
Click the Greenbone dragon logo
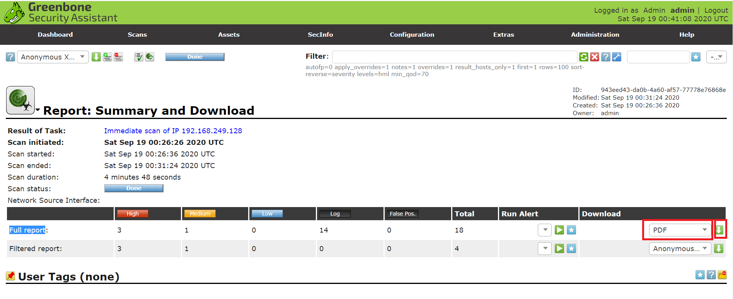coord(14,13)
